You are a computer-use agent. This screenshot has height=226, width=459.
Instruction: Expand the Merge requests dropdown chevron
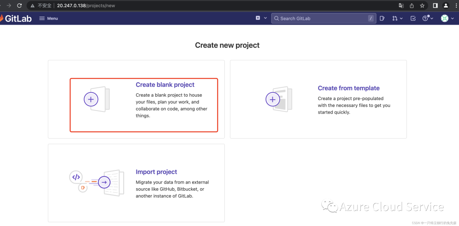[401, 18]
